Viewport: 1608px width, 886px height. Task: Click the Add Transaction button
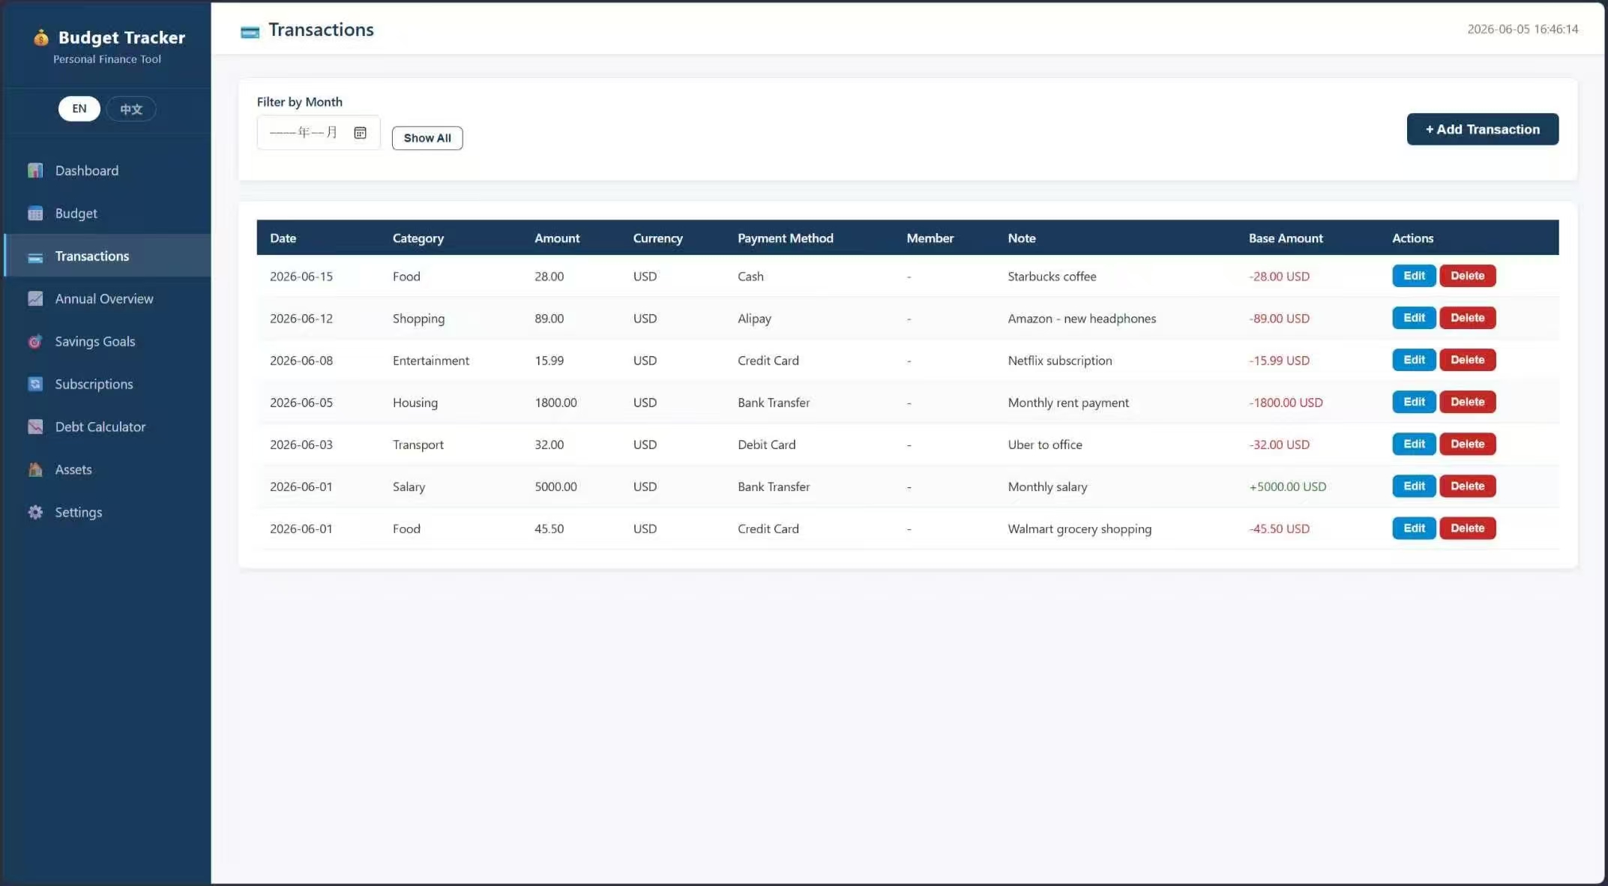1482,129
